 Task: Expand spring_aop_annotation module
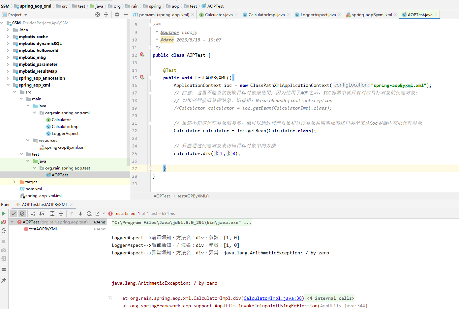(8, 78)
